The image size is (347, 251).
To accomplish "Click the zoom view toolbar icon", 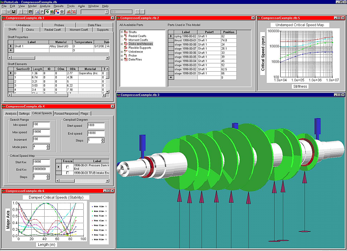I will tap(37, 12).
